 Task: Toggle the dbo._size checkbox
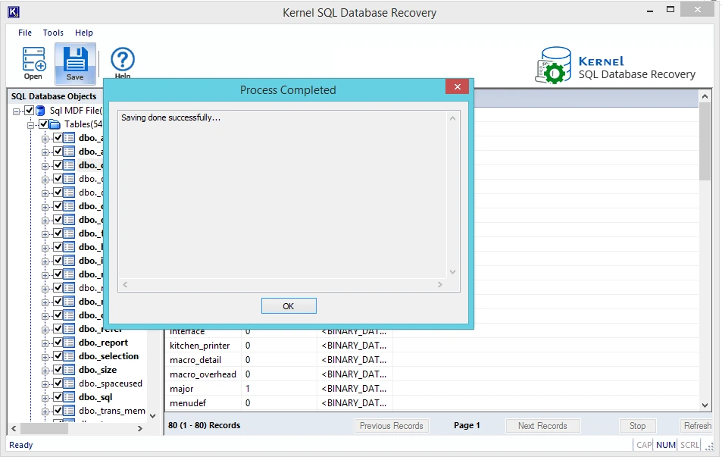click(x=58, y=370)
